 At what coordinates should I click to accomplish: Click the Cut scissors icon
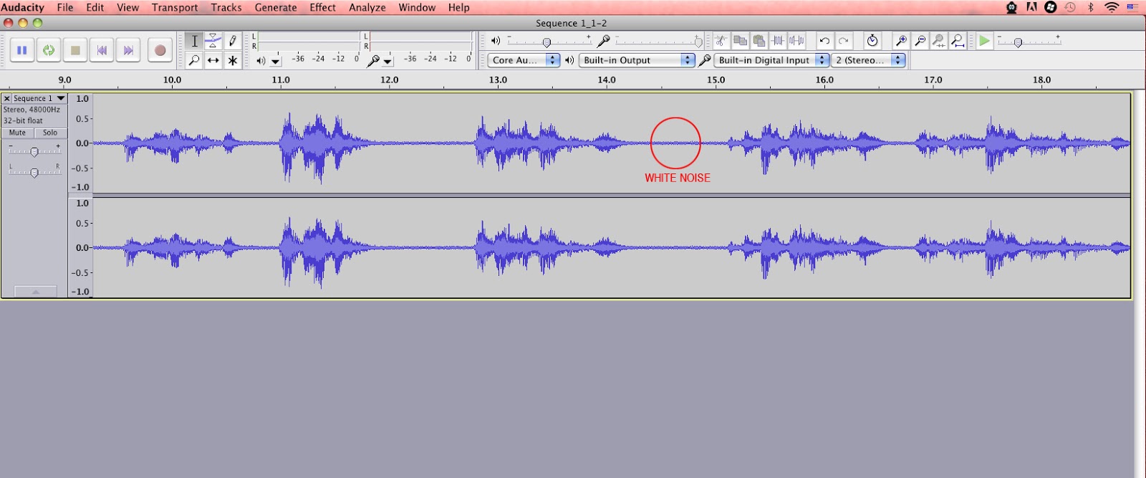pos(721,41)
